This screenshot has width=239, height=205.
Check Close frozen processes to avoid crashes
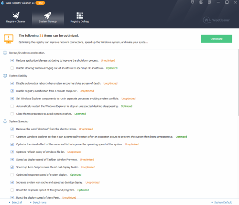12,114
